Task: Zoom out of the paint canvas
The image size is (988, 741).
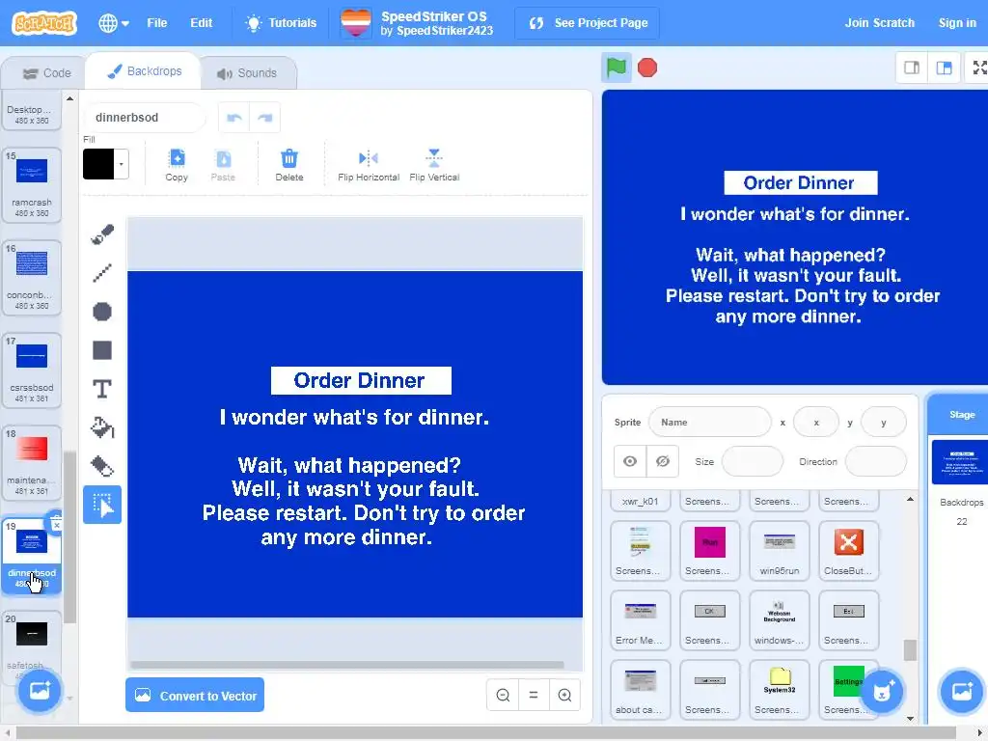Action: (x=503, y=695)
